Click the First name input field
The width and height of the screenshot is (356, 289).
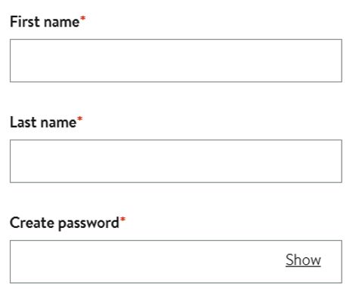[x=176, y=60]
